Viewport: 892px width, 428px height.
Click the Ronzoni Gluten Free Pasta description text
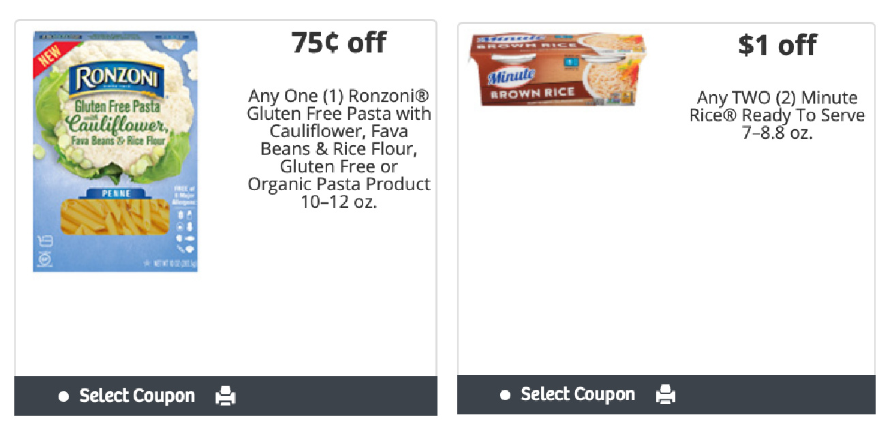tap(339, 149)
